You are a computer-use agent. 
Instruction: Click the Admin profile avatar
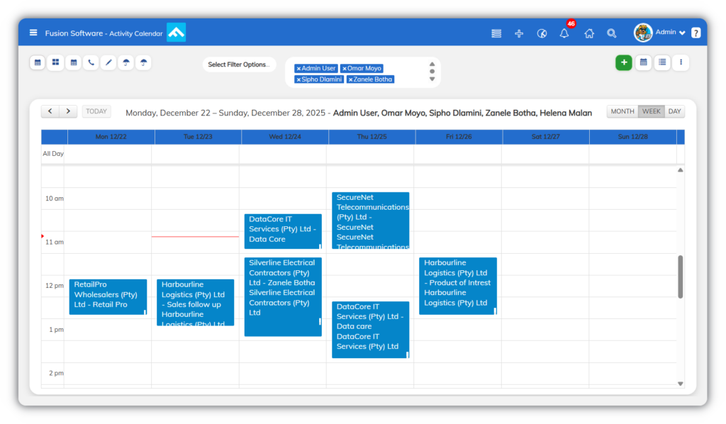643,33
